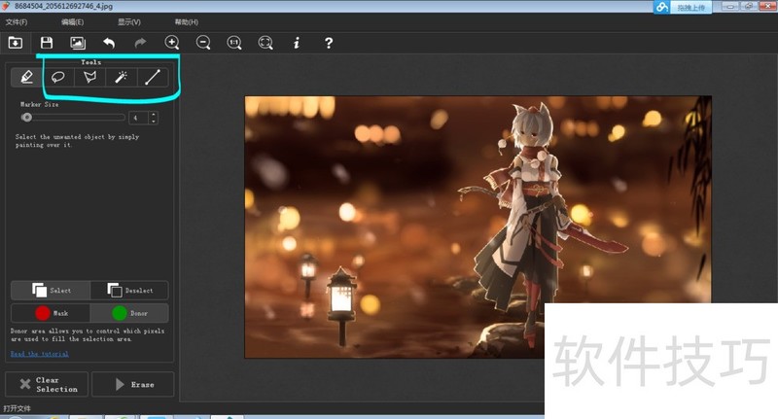Select the Lasso tool
Image resolution: width=778 pixels, height=419 pixels.
click(x=58, y=78)
